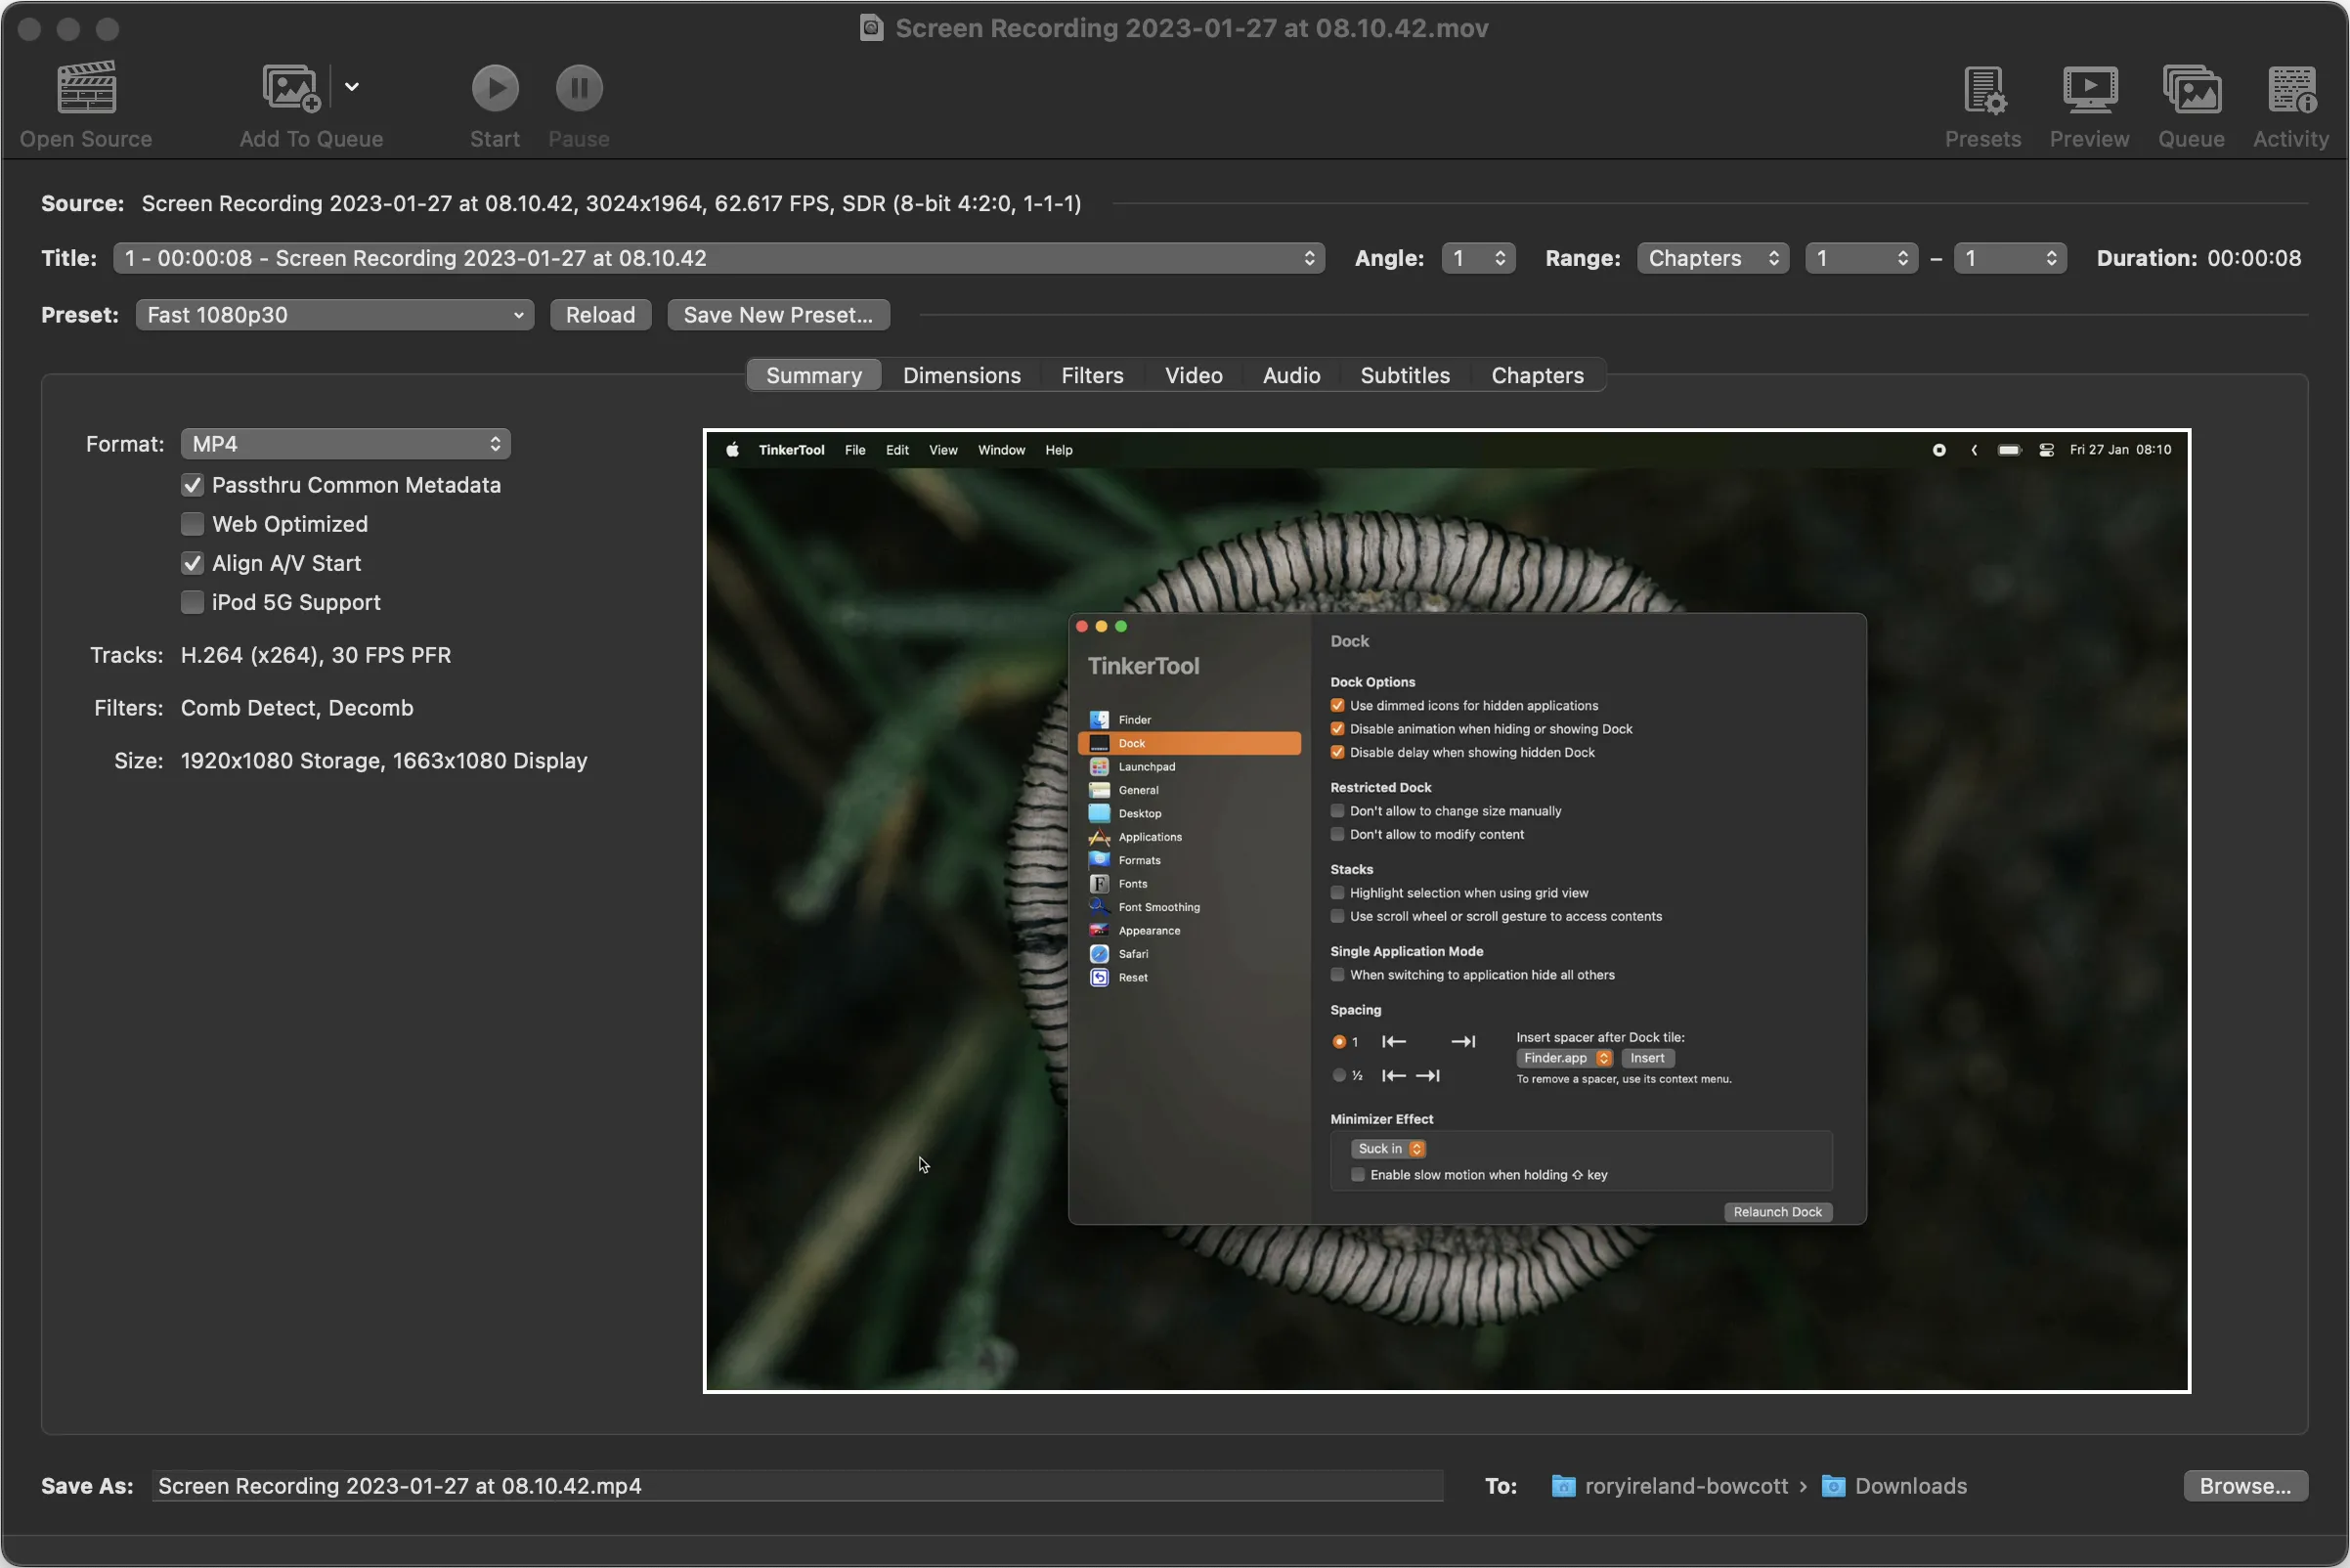Image resolution: width=2350 pixels, height=1568 pixels.
Task: Open the Queue panel
Action: (x=2191, y=100)
